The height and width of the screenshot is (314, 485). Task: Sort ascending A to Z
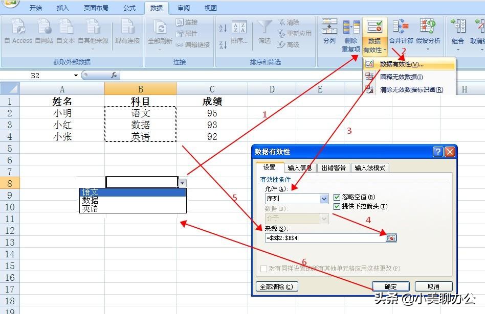[223, 28]
